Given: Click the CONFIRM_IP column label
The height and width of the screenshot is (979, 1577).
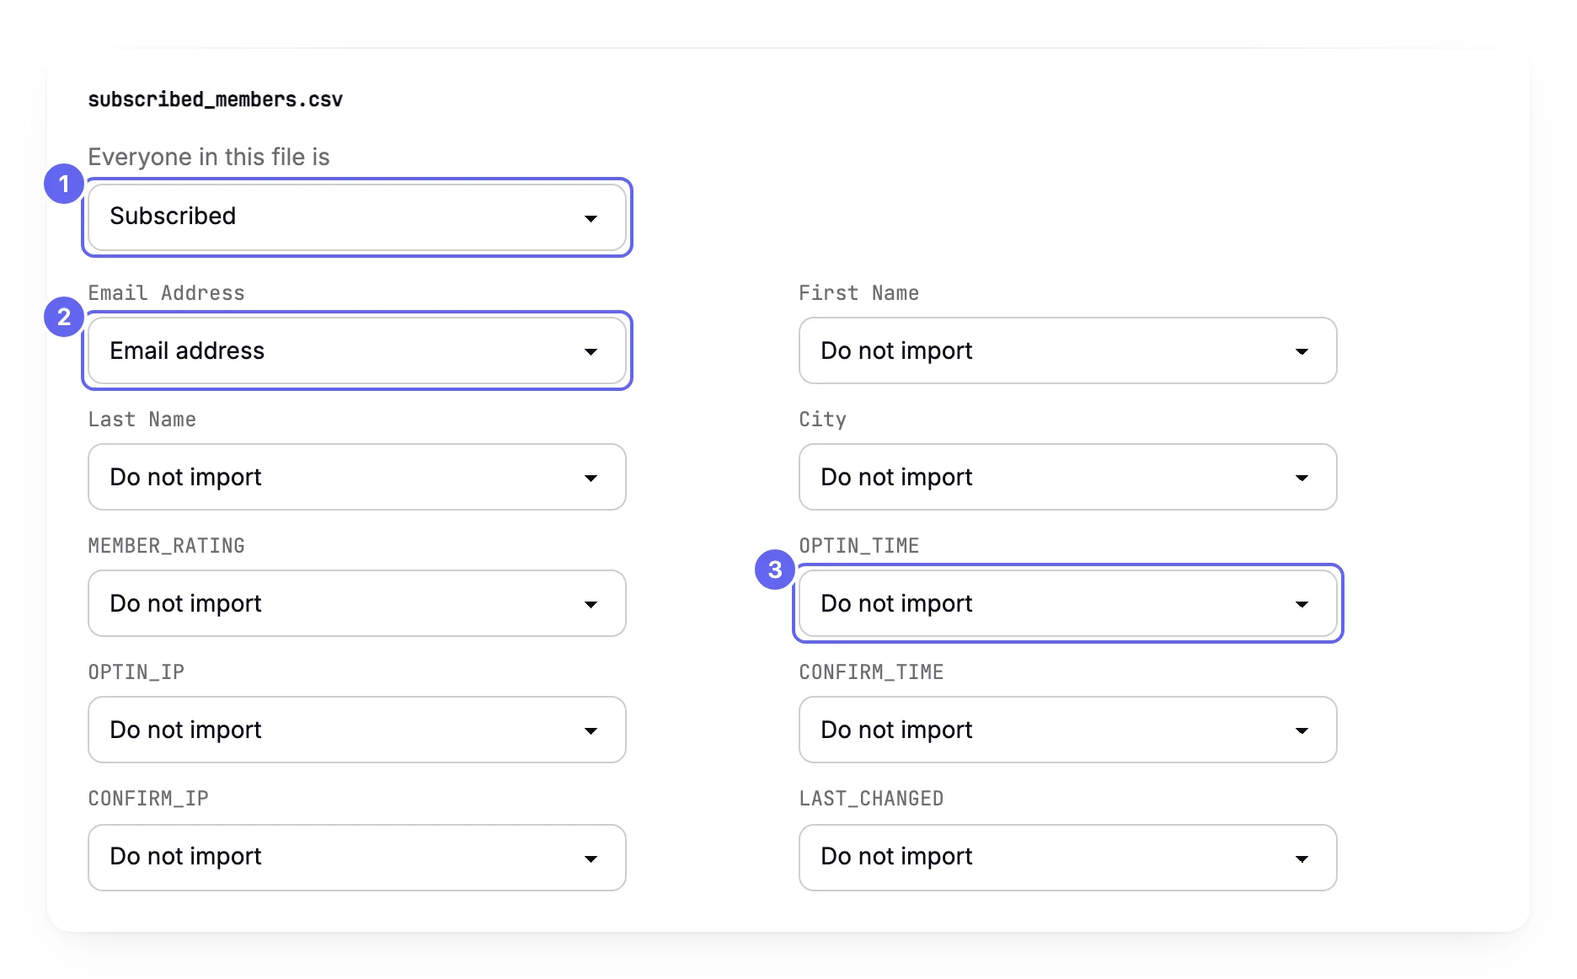Looking at the screenshot, I should pos(148,799).
